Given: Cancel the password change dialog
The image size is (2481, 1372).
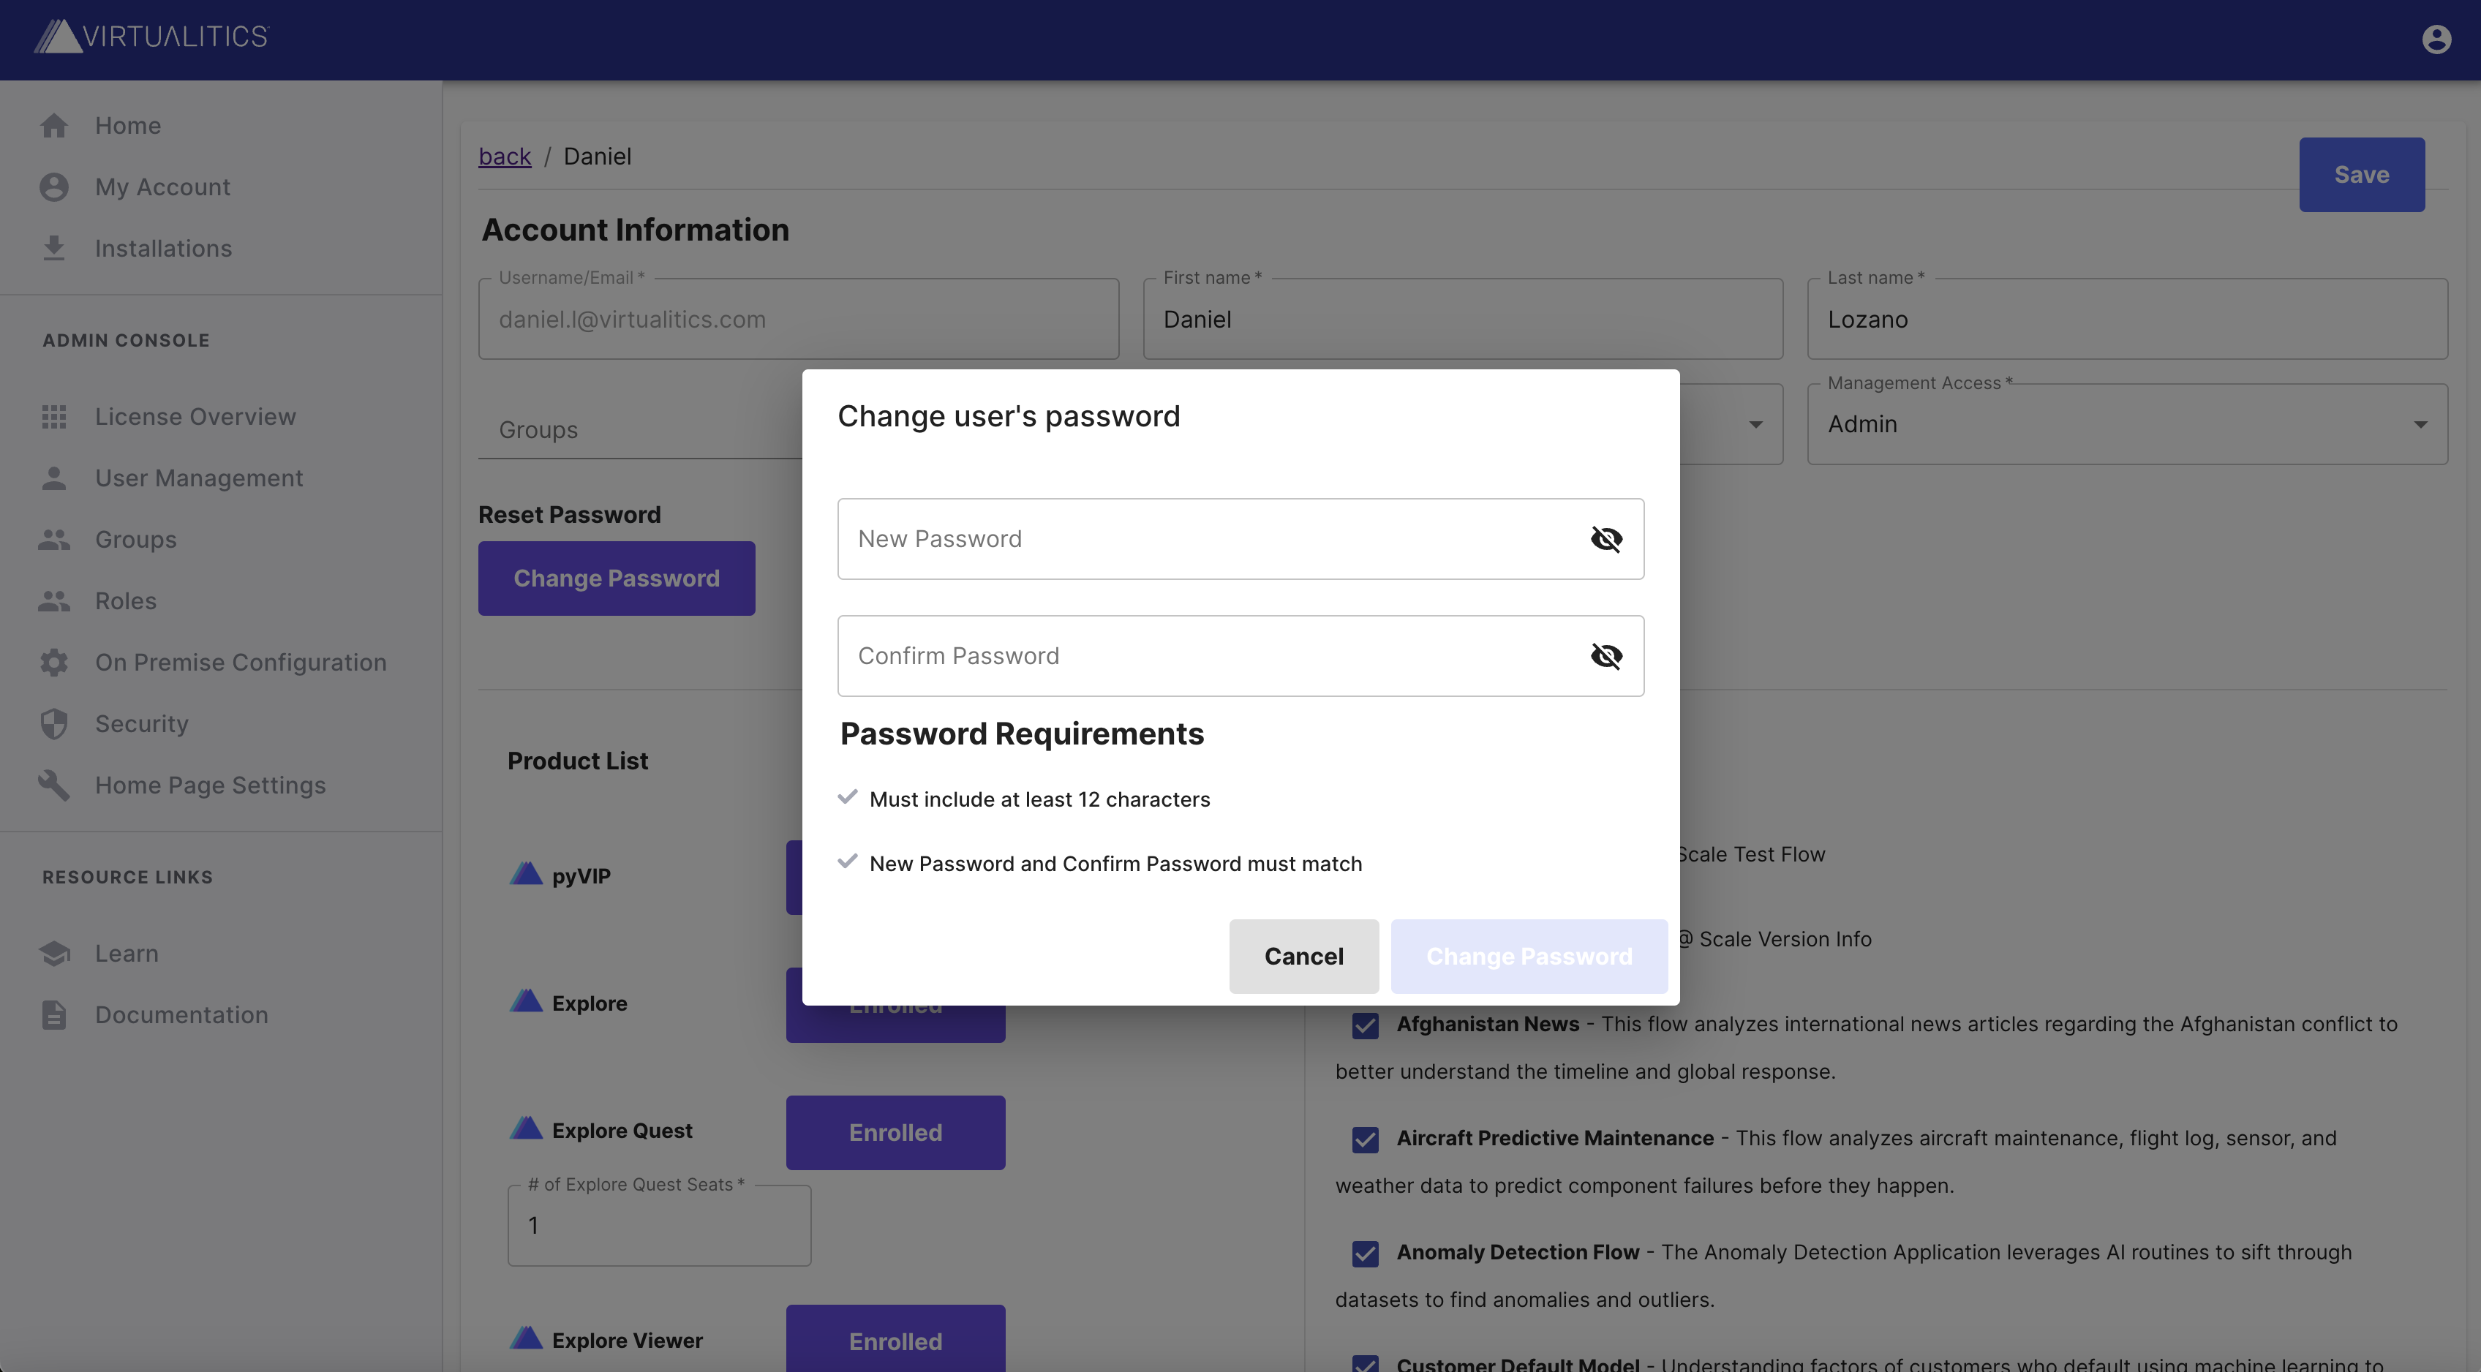Looking at the screenshot, I should click(1304, 956).
